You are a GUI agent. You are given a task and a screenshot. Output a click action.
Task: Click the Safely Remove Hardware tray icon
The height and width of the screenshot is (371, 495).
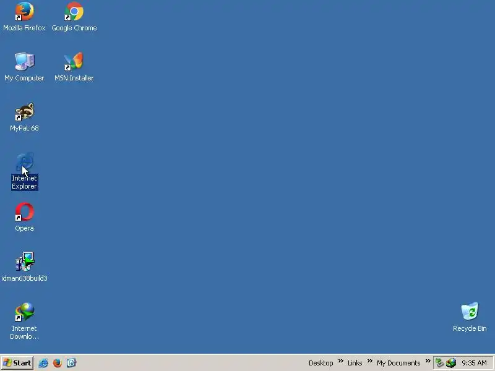point(439,363)
